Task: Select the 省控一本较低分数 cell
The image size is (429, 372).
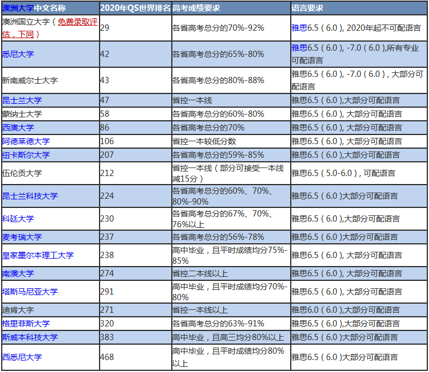Action: click(x=231, y=141)
